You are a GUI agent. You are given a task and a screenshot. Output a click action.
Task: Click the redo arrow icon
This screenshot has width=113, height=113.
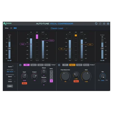click(100, 24)
